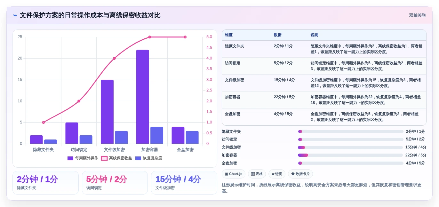The width and height of the screenshot is (439, 207).
Task: Click the 表格 tag chip
Action: (257, 174)
